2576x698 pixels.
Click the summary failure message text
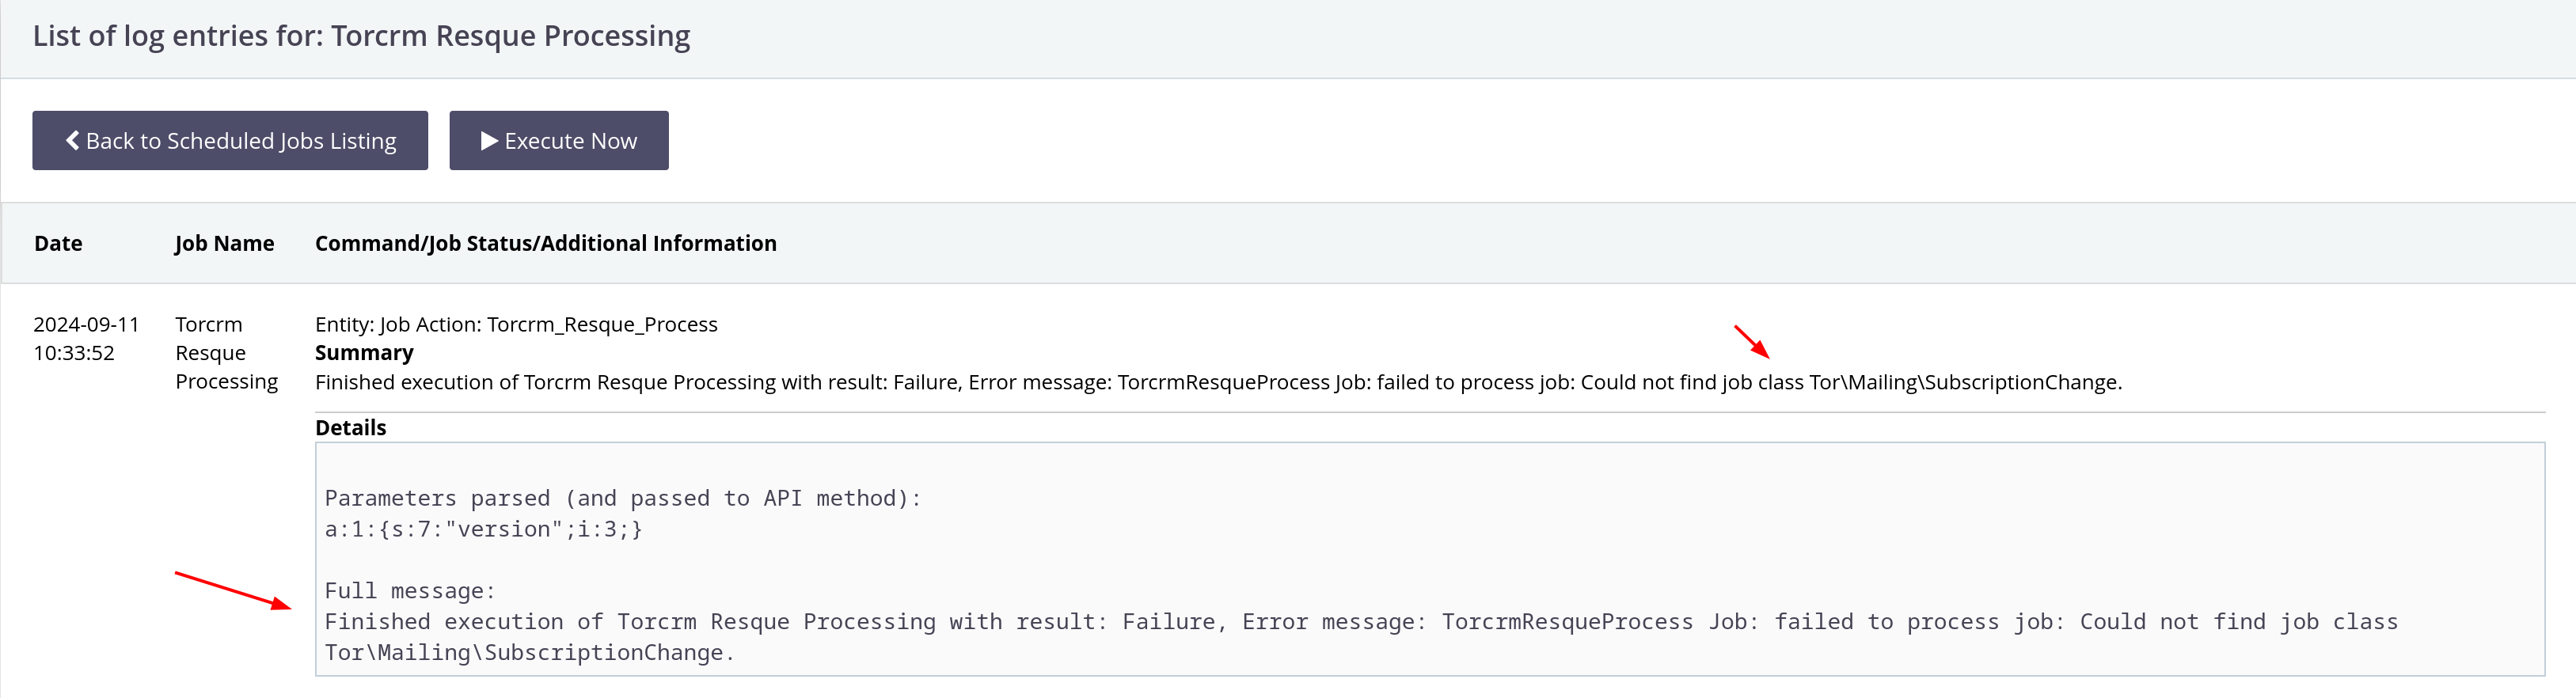tap(1217, 382)
